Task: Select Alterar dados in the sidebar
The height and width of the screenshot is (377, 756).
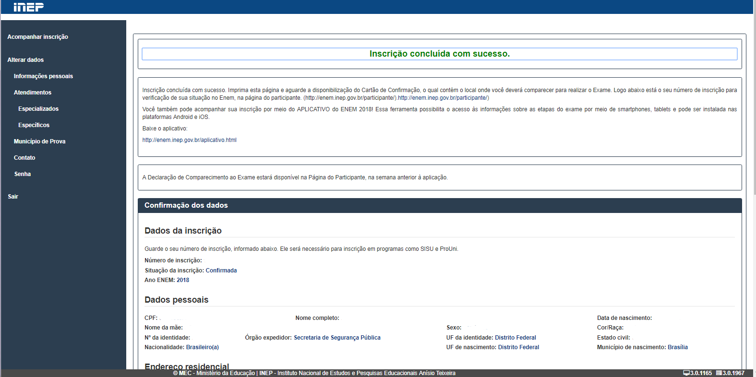Action: (x=25, y=60)
